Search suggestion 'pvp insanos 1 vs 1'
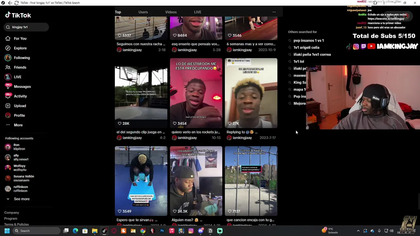 pos(308,41)
